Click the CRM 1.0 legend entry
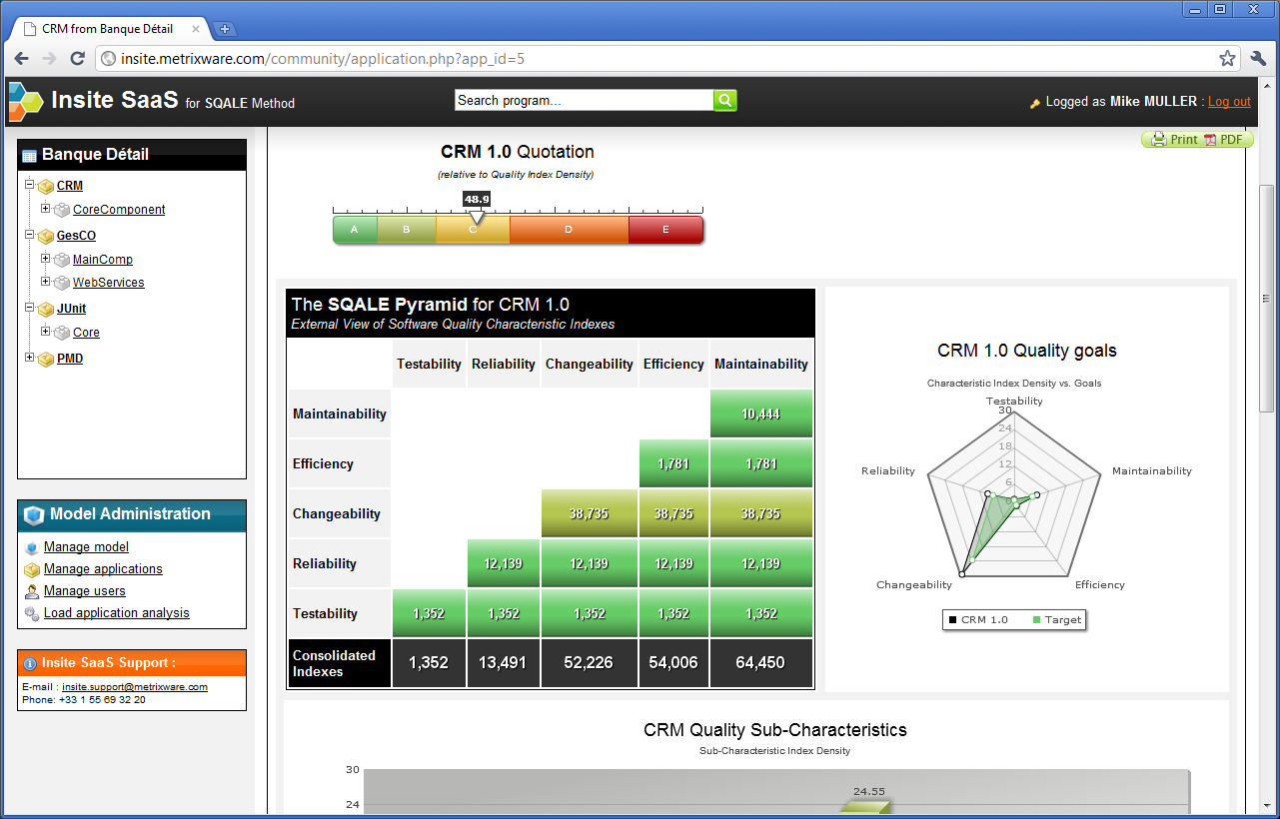This screenshot has width=1280, height=819. pyautogui.click(x=978, y=620)
